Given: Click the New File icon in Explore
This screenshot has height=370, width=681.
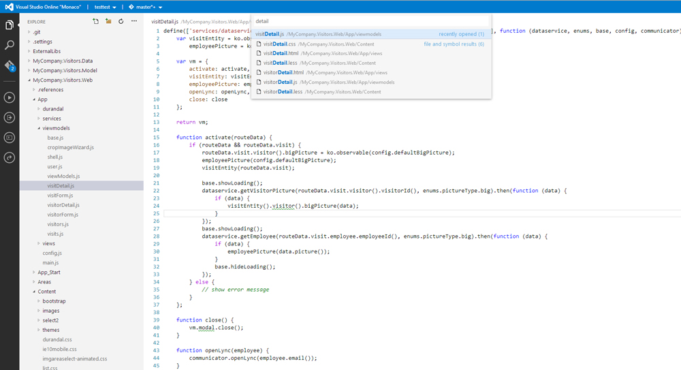Looking at the screenshot, I should pos(96,22).
